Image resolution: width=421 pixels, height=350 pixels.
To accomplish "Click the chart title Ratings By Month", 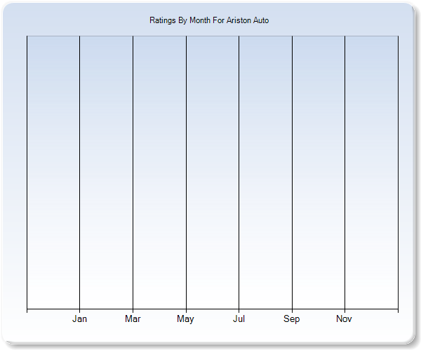I will click(x=209, y=20).
